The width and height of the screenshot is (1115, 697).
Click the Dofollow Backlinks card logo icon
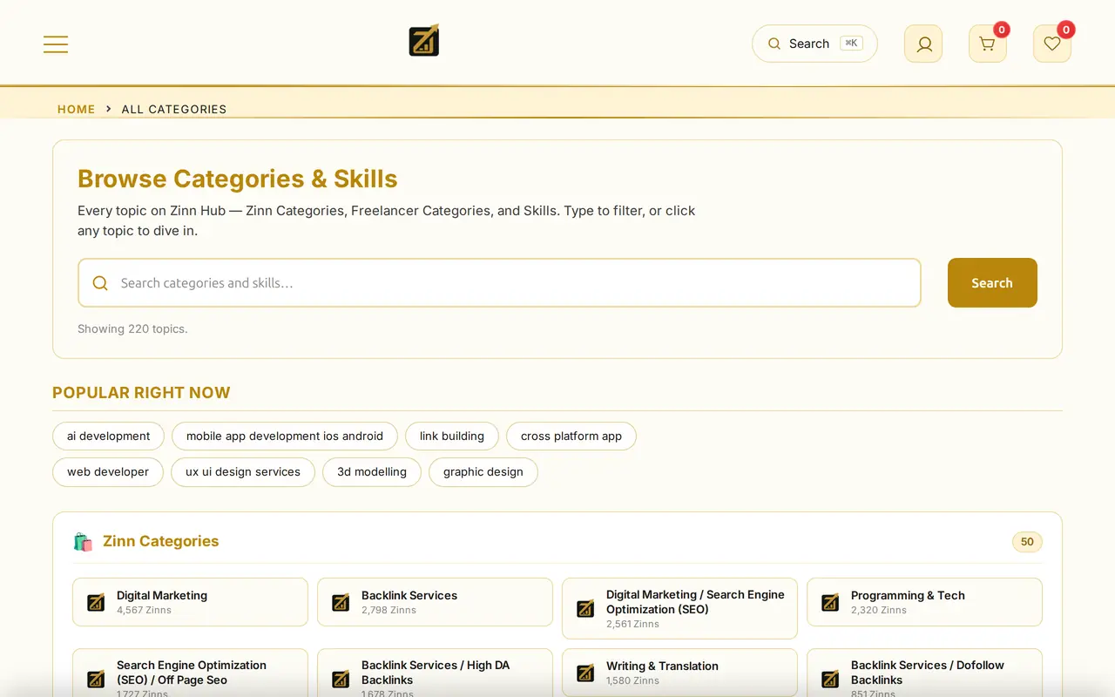(x=830, y=679)
